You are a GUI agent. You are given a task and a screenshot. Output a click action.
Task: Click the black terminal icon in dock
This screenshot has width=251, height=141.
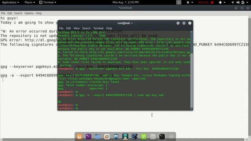[x=162, y=137]
